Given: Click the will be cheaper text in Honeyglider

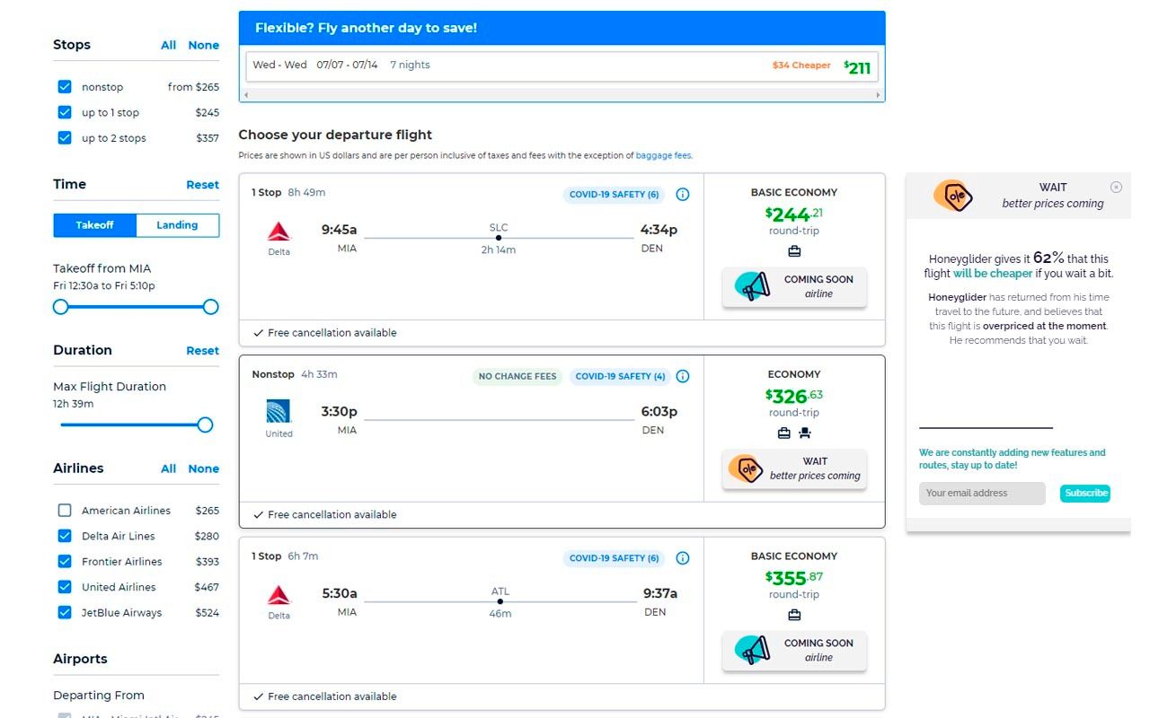Looking at the screenshot, I should 992,274.
